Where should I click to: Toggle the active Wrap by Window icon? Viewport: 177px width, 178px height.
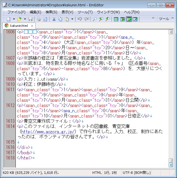129,19
